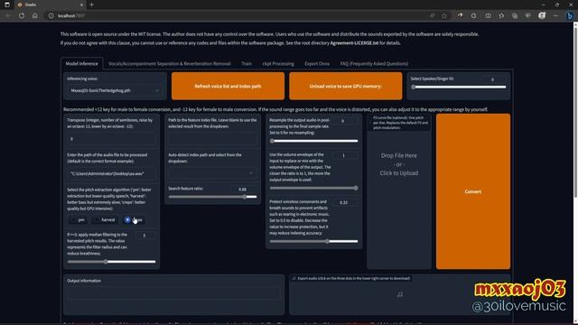Image resolution: width=578 pixels, height=325 pixels.
Task: Adjust the resample output audio slider
Action: tap(313, 141)
